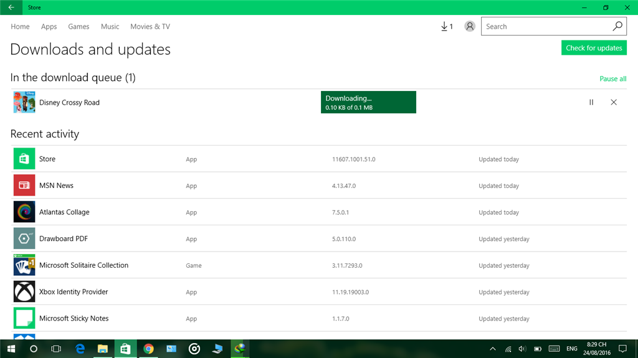Click the Pause all link
This screenshot has height=358, width=638.
613,78
